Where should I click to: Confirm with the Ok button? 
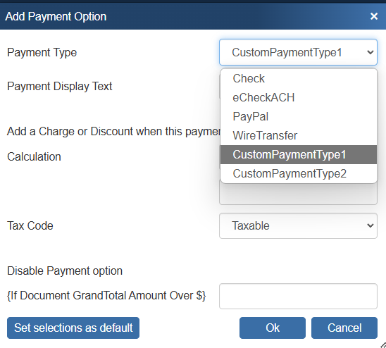[273, 328]
